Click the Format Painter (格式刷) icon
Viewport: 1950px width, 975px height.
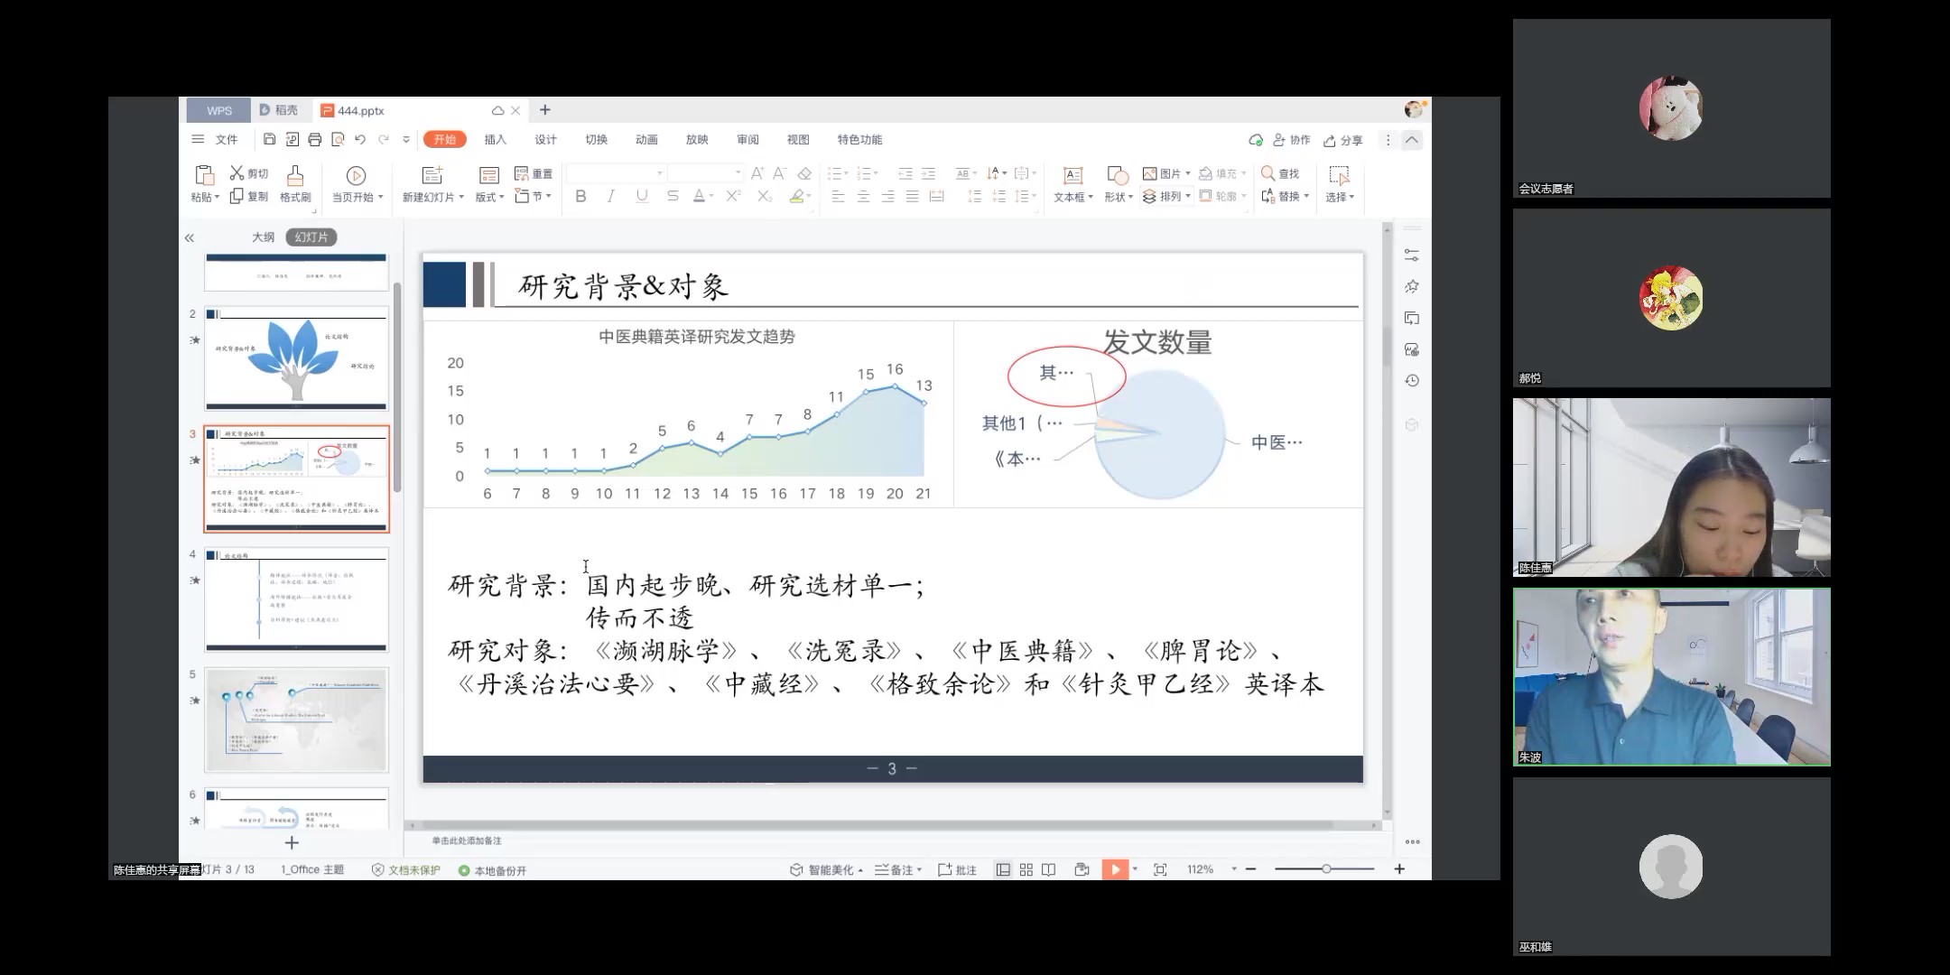pyautogui.click(x=295, y=175)
